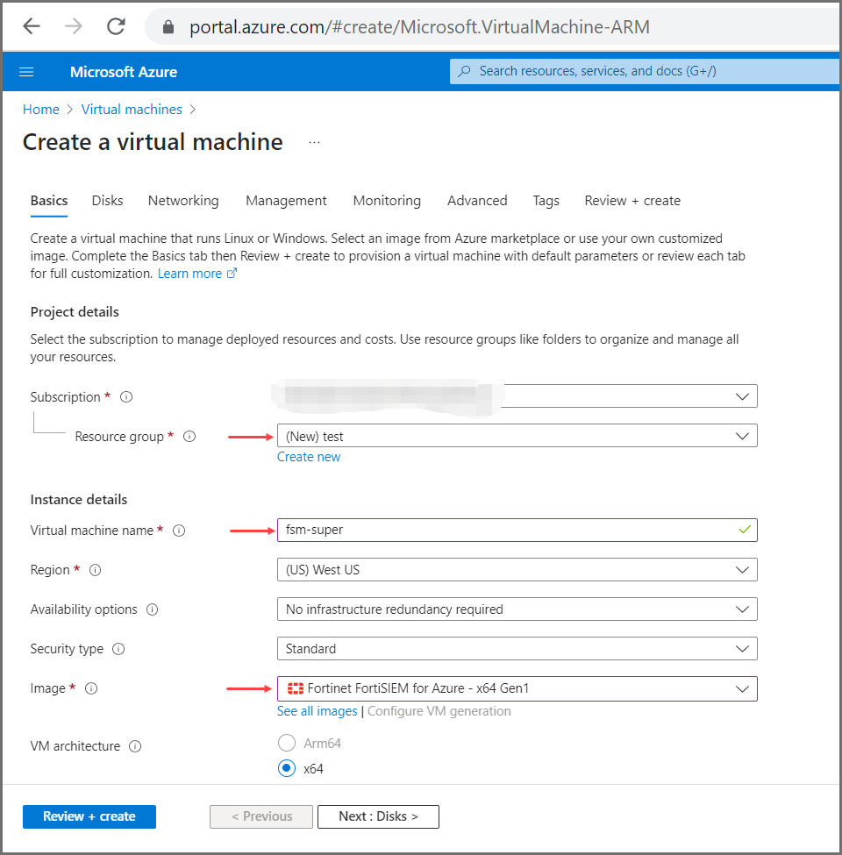Open the ellipsis menu beside page title
Image resolution: width=842 pixels, height=855 pixels.
tap(314, 142)
